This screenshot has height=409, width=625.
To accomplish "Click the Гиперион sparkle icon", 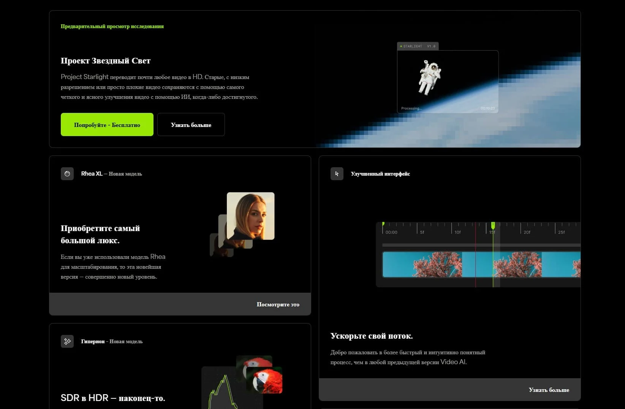I will pos(67,341).
